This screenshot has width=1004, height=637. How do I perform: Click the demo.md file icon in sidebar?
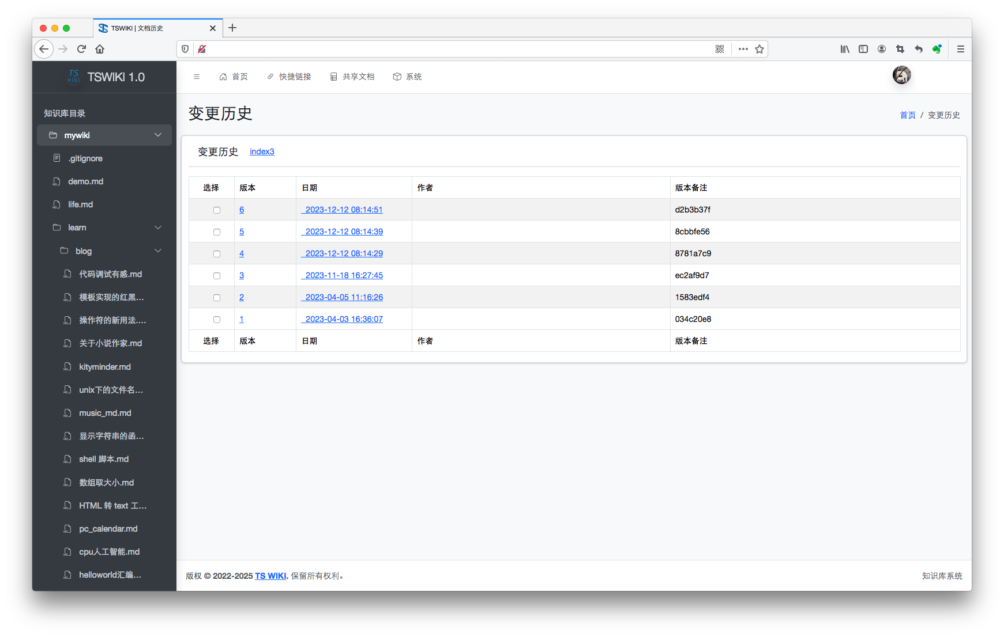(x=57, y=181)
